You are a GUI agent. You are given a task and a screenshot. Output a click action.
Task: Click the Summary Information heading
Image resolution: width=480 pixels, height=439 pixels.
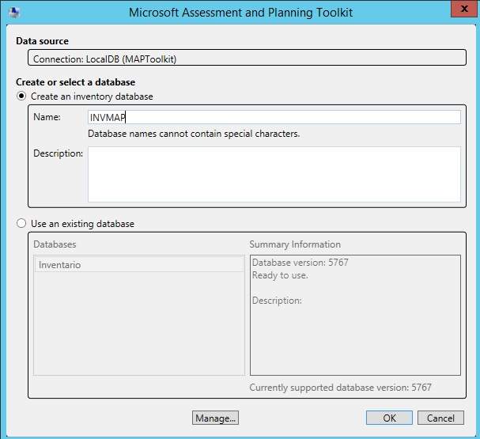295,244
